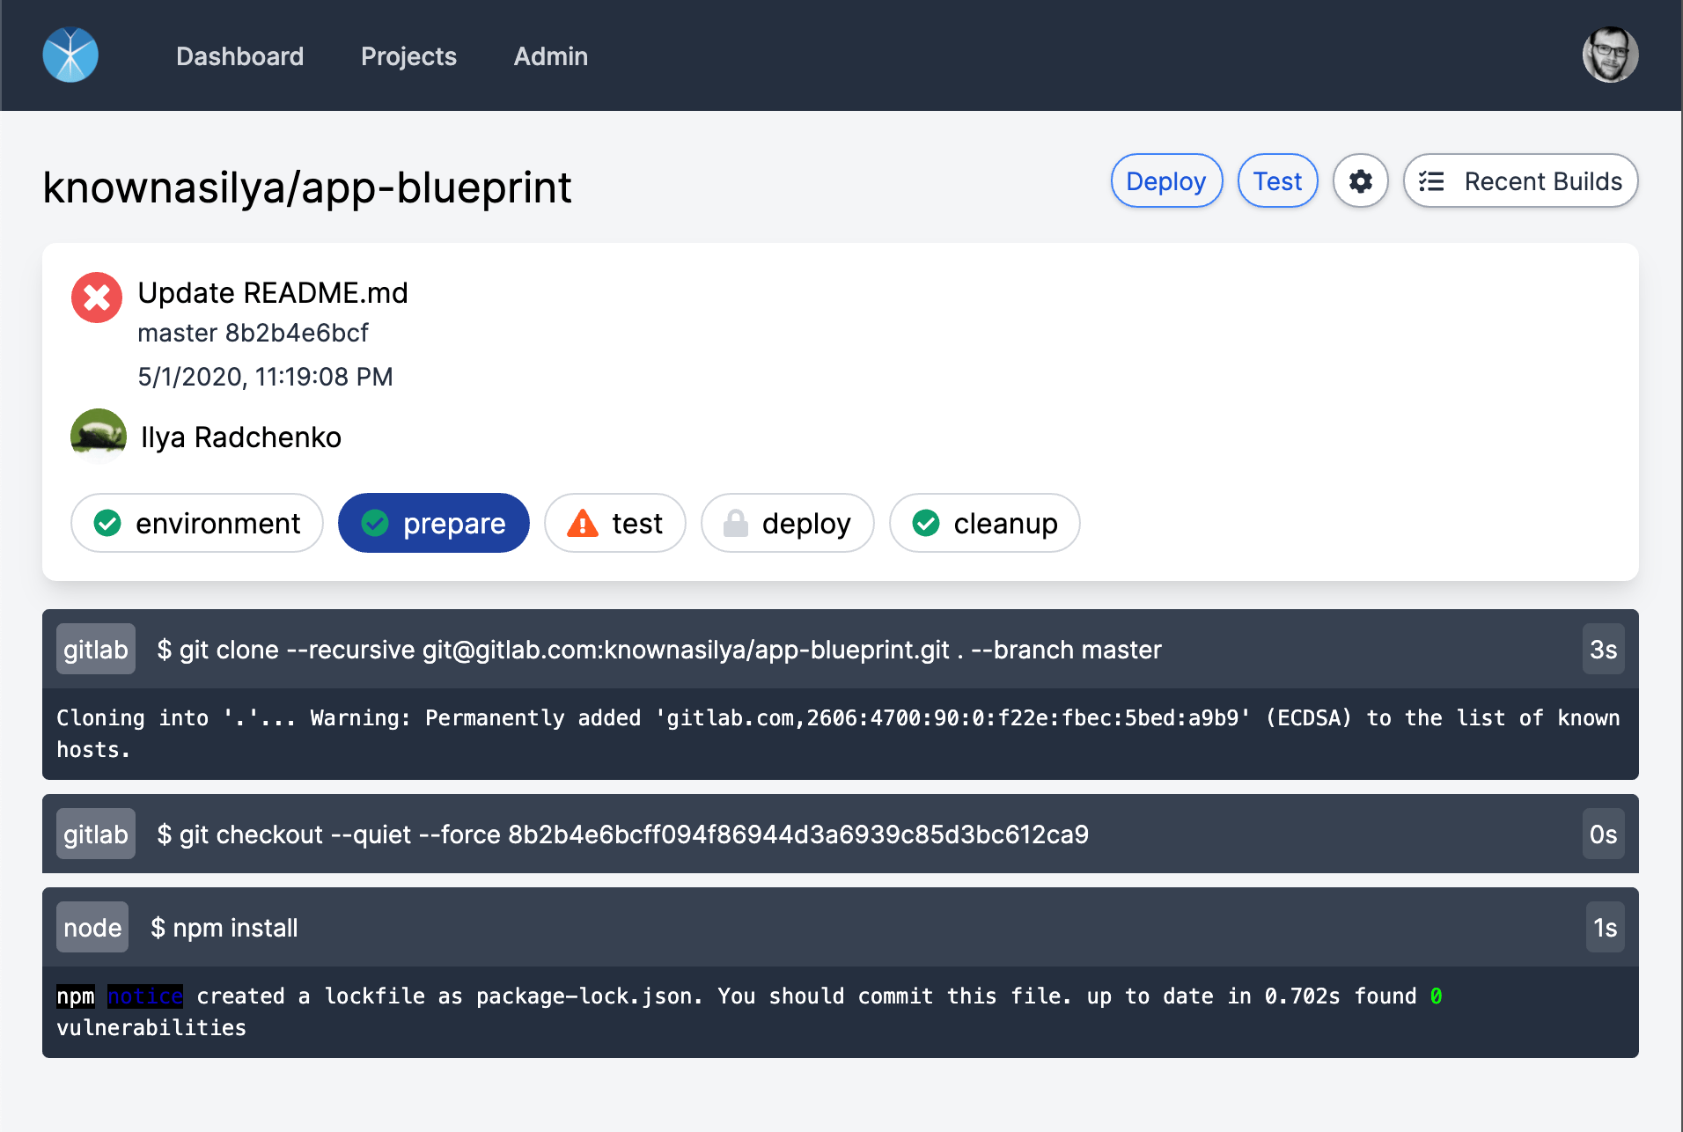Collapse the npm install command output
Viewport: 1683px width, 1132px height.
(840, 928)
